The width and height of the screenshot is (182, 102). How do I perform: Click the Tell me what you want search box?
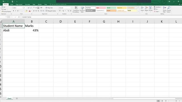58,5
